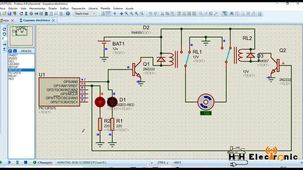Click the vertical mirror flip icon

tap(4, 49)
